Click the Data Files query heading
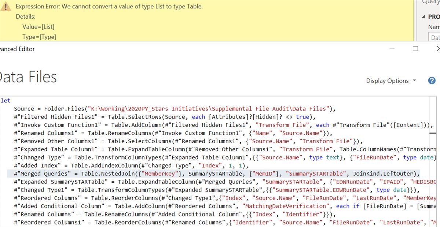The height and width of the screenshot is (227, 440). 29,77
